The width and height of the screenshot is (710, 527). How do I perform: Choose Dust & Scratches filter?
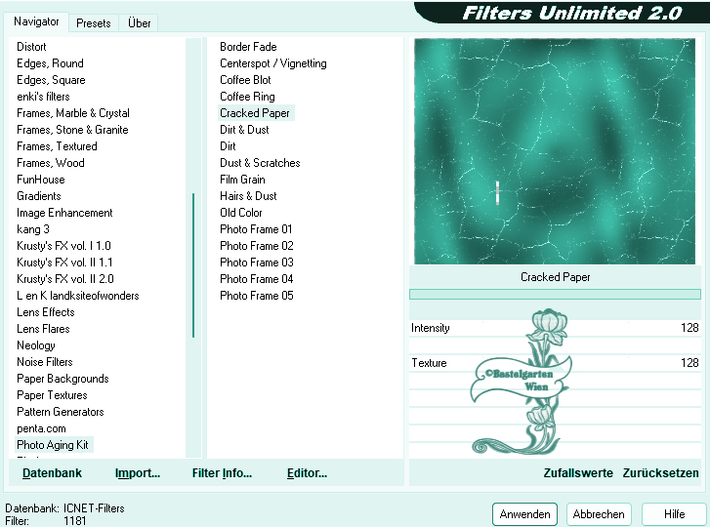(x=260, y=163)
